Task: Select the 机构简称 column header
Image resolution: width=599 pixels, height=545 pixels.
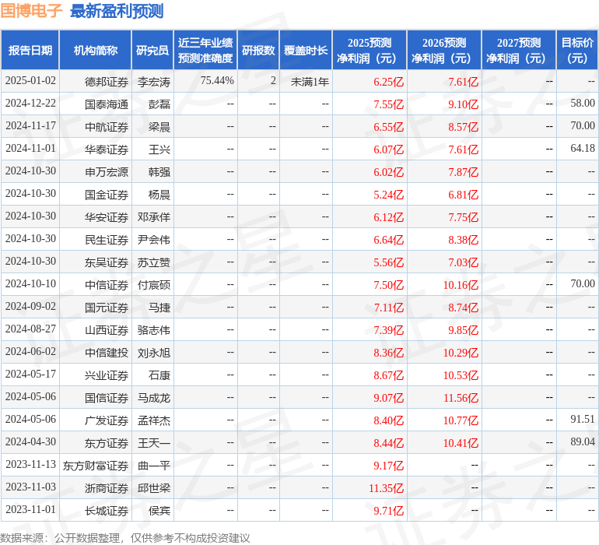Action: pyautogui.click(x=95, y=51)
